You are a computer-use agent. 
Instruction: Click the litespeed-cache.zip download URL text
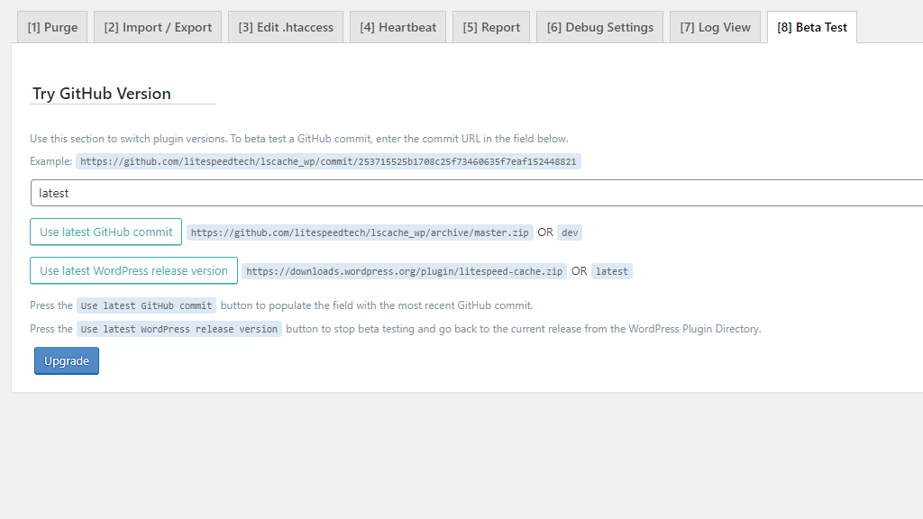coord(404,271)
